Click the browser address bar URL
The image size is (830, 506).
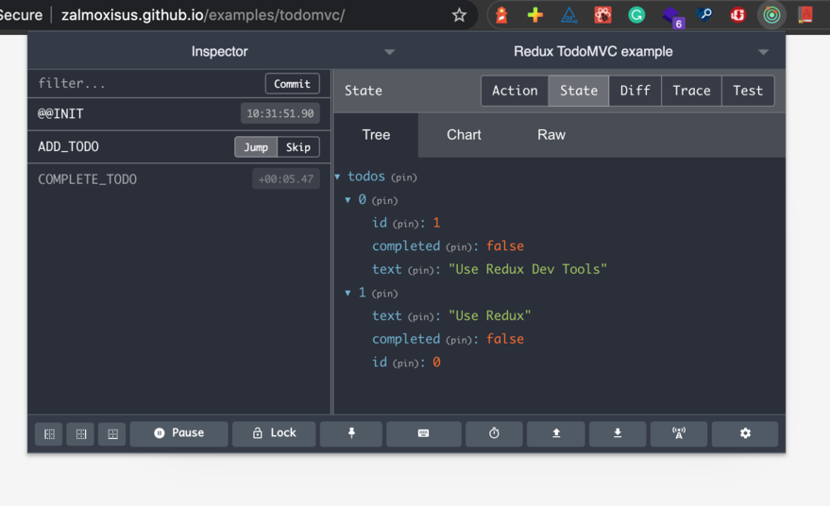tap(203, 15)
